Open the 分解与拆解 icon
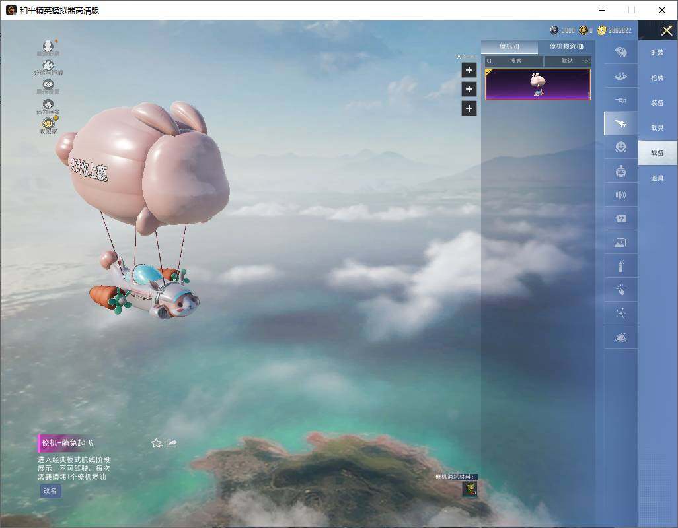 [48, 65]
